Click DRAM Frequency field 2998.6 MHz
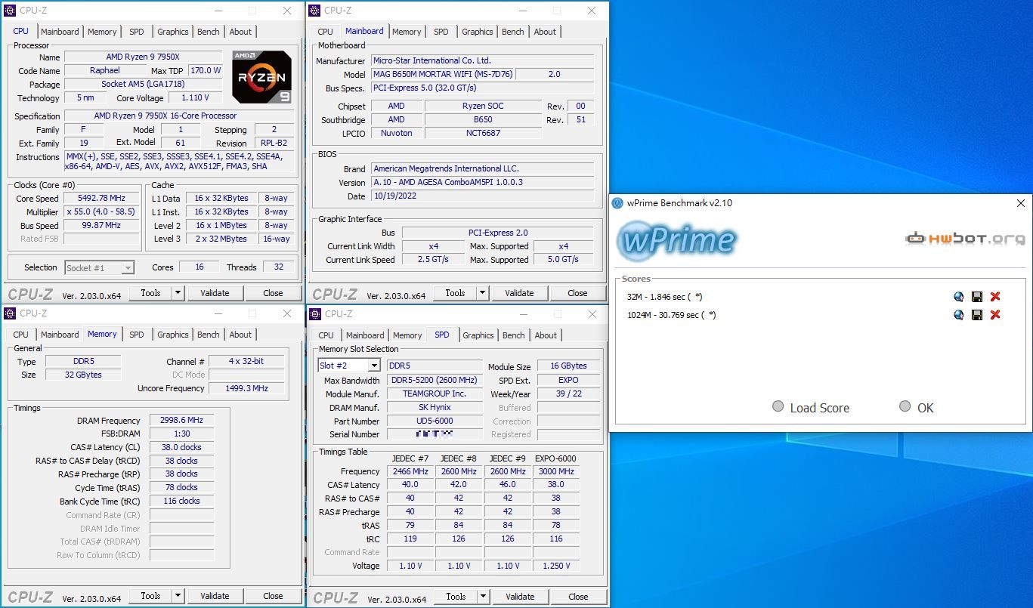 [181, 421]
